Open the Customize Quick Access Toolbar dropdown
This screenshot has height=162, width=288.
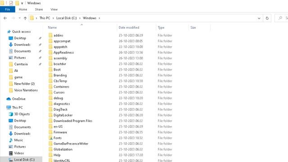[22, 3]
